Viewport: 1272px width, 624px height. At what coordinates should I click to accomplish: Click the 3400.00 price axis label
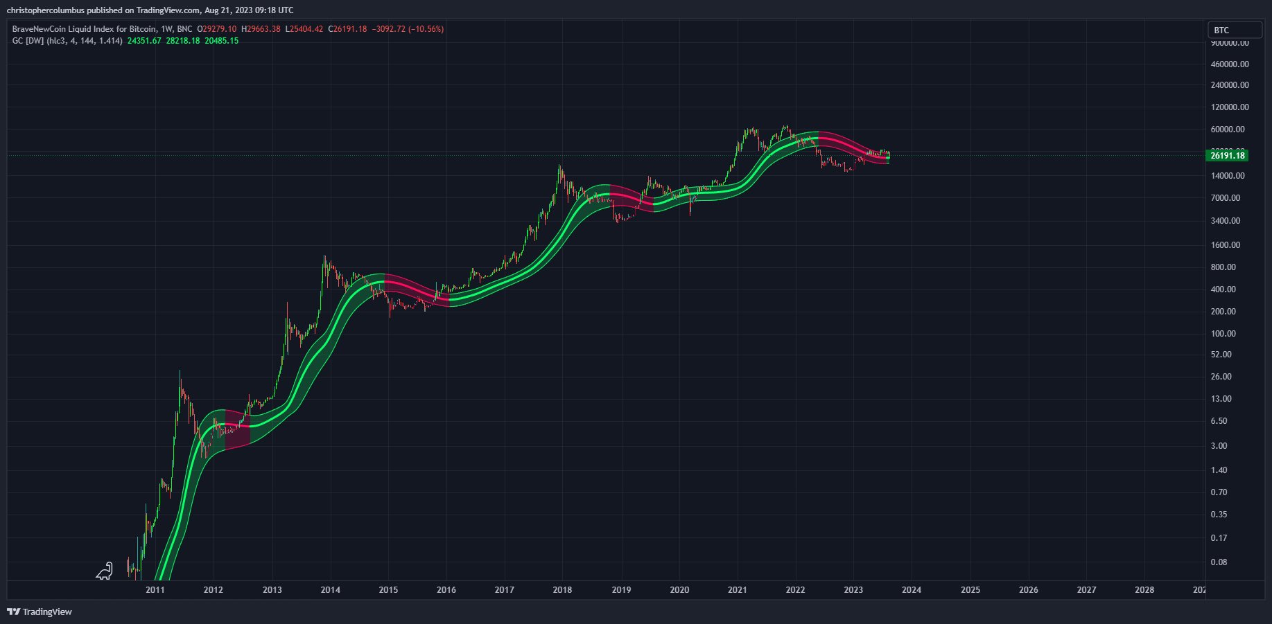click(1226, 220)
